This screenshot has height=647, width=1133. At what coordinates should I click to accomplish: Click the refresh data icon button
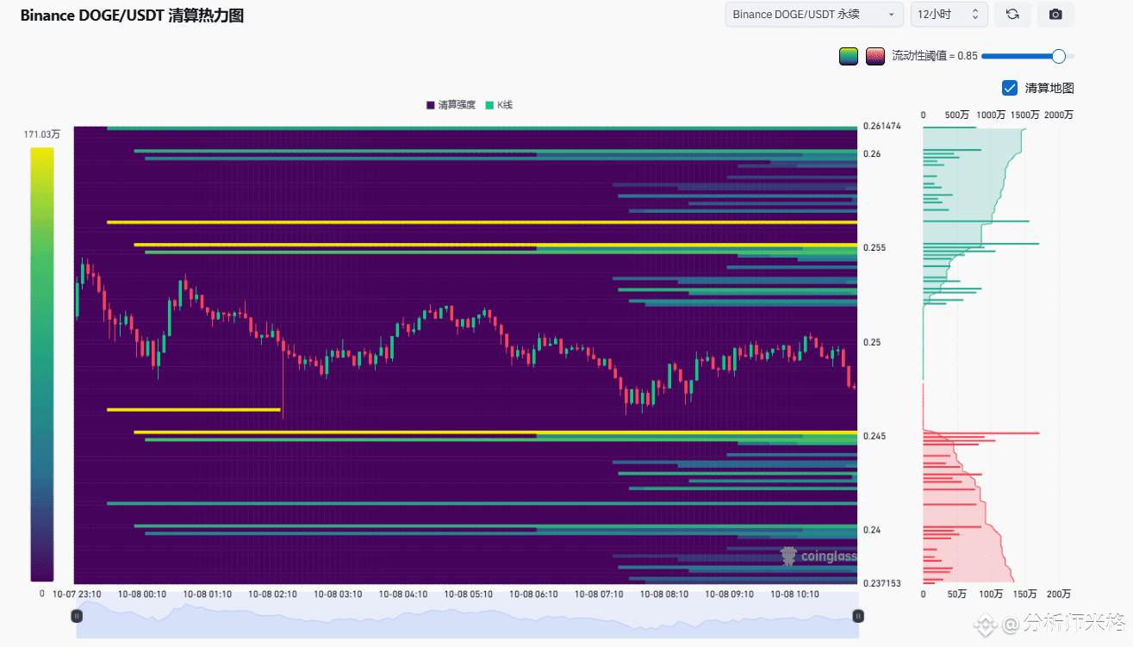coord(1012,15)
